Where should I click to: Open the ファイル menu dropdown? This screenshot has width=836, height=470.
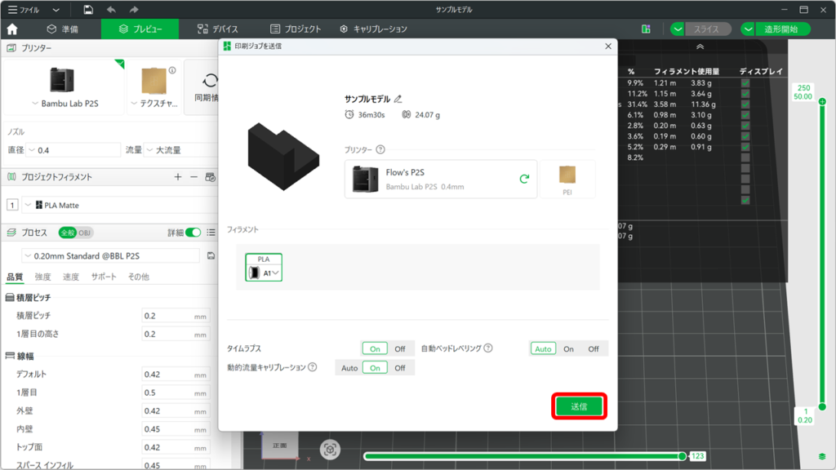pyautogui.click(x=56, y=10)
